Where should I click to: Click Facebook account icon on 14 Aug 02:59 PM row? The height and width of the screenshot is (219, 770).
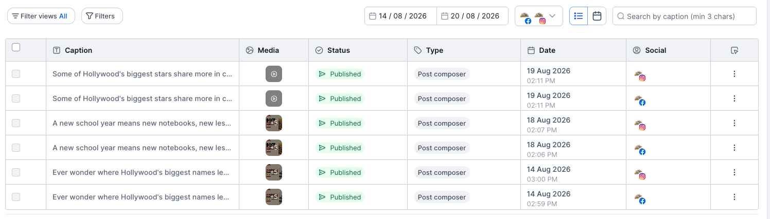640,198
